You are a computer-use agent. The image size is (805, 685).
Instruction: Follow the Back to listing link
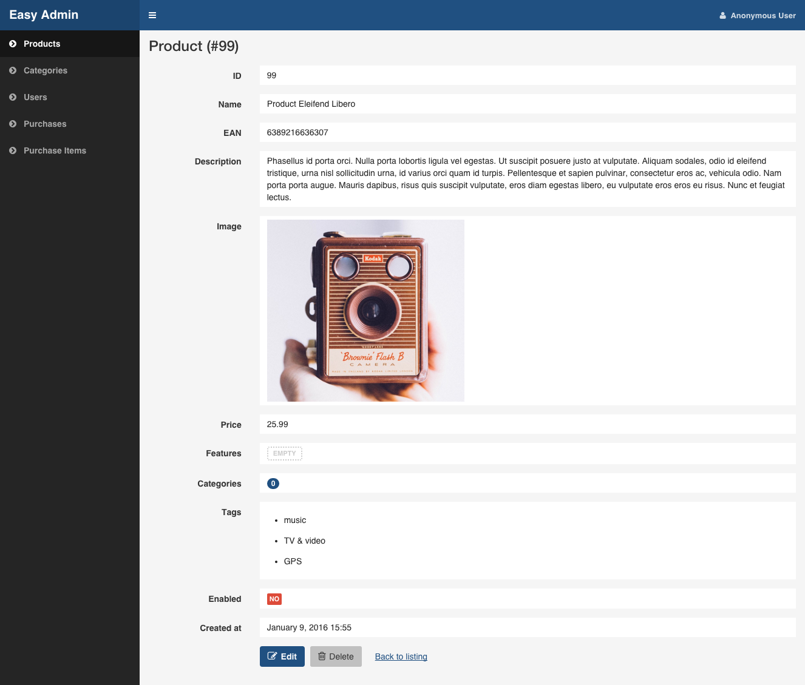click(401, 656)
